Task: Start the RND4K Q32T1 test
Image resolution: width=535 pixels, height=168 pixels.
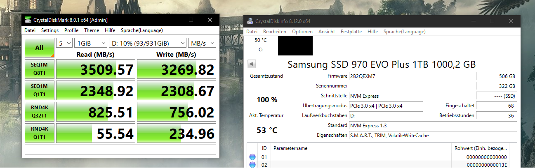Action: click(39, 111)
